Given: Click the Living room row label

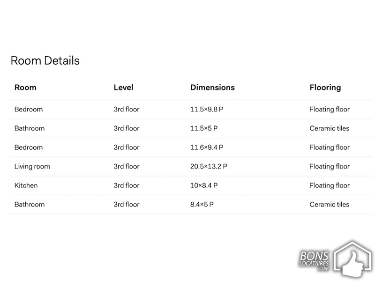Looking at the screenshot, I should 32,167.
